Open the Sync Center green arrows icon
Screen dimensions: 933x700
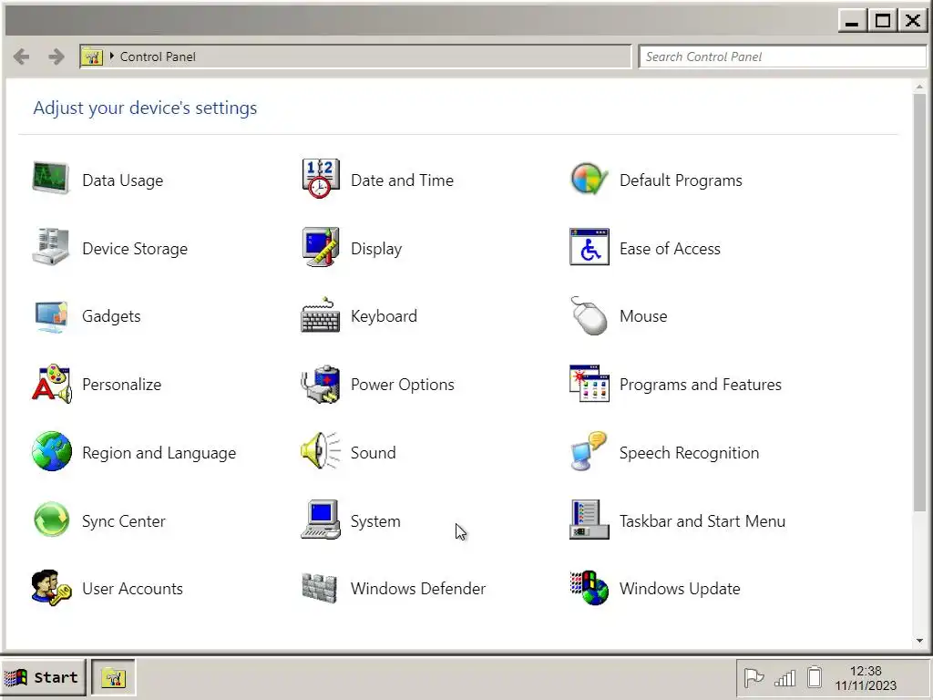pos(52,519)
